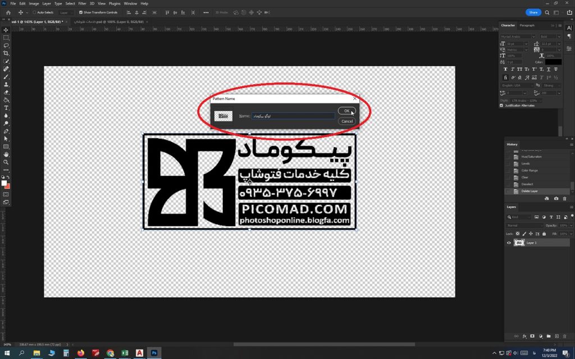
Task: Lock all padlock icon in Layers panel
Action: [x=544, y=234]
